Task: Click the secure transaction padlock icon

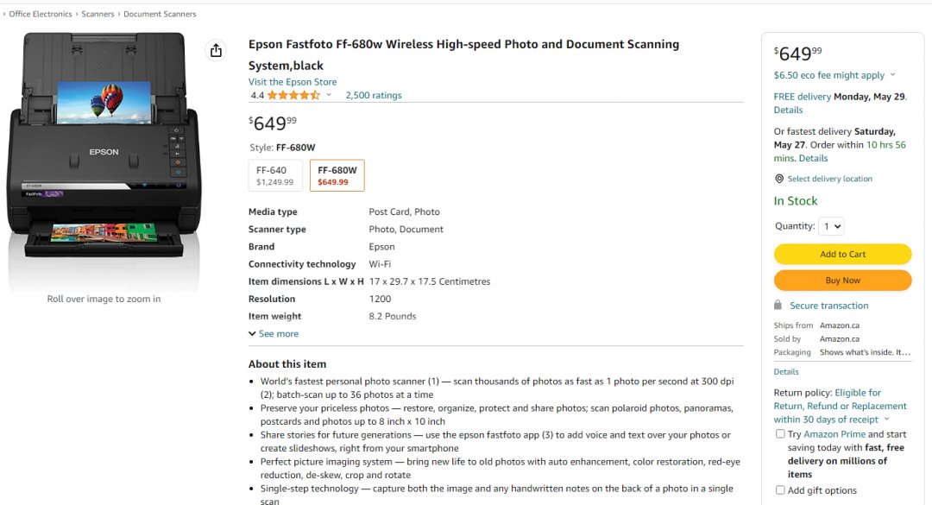Action: point(778,306)
